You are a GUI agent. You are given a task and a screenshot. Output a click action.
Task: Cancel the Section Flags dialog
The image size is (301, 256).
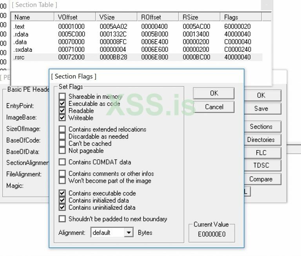(214, 107)
